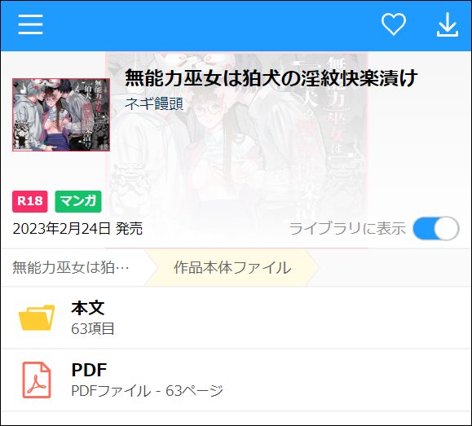Open the ネギ饅頭 circle link

tap(154, 103)
